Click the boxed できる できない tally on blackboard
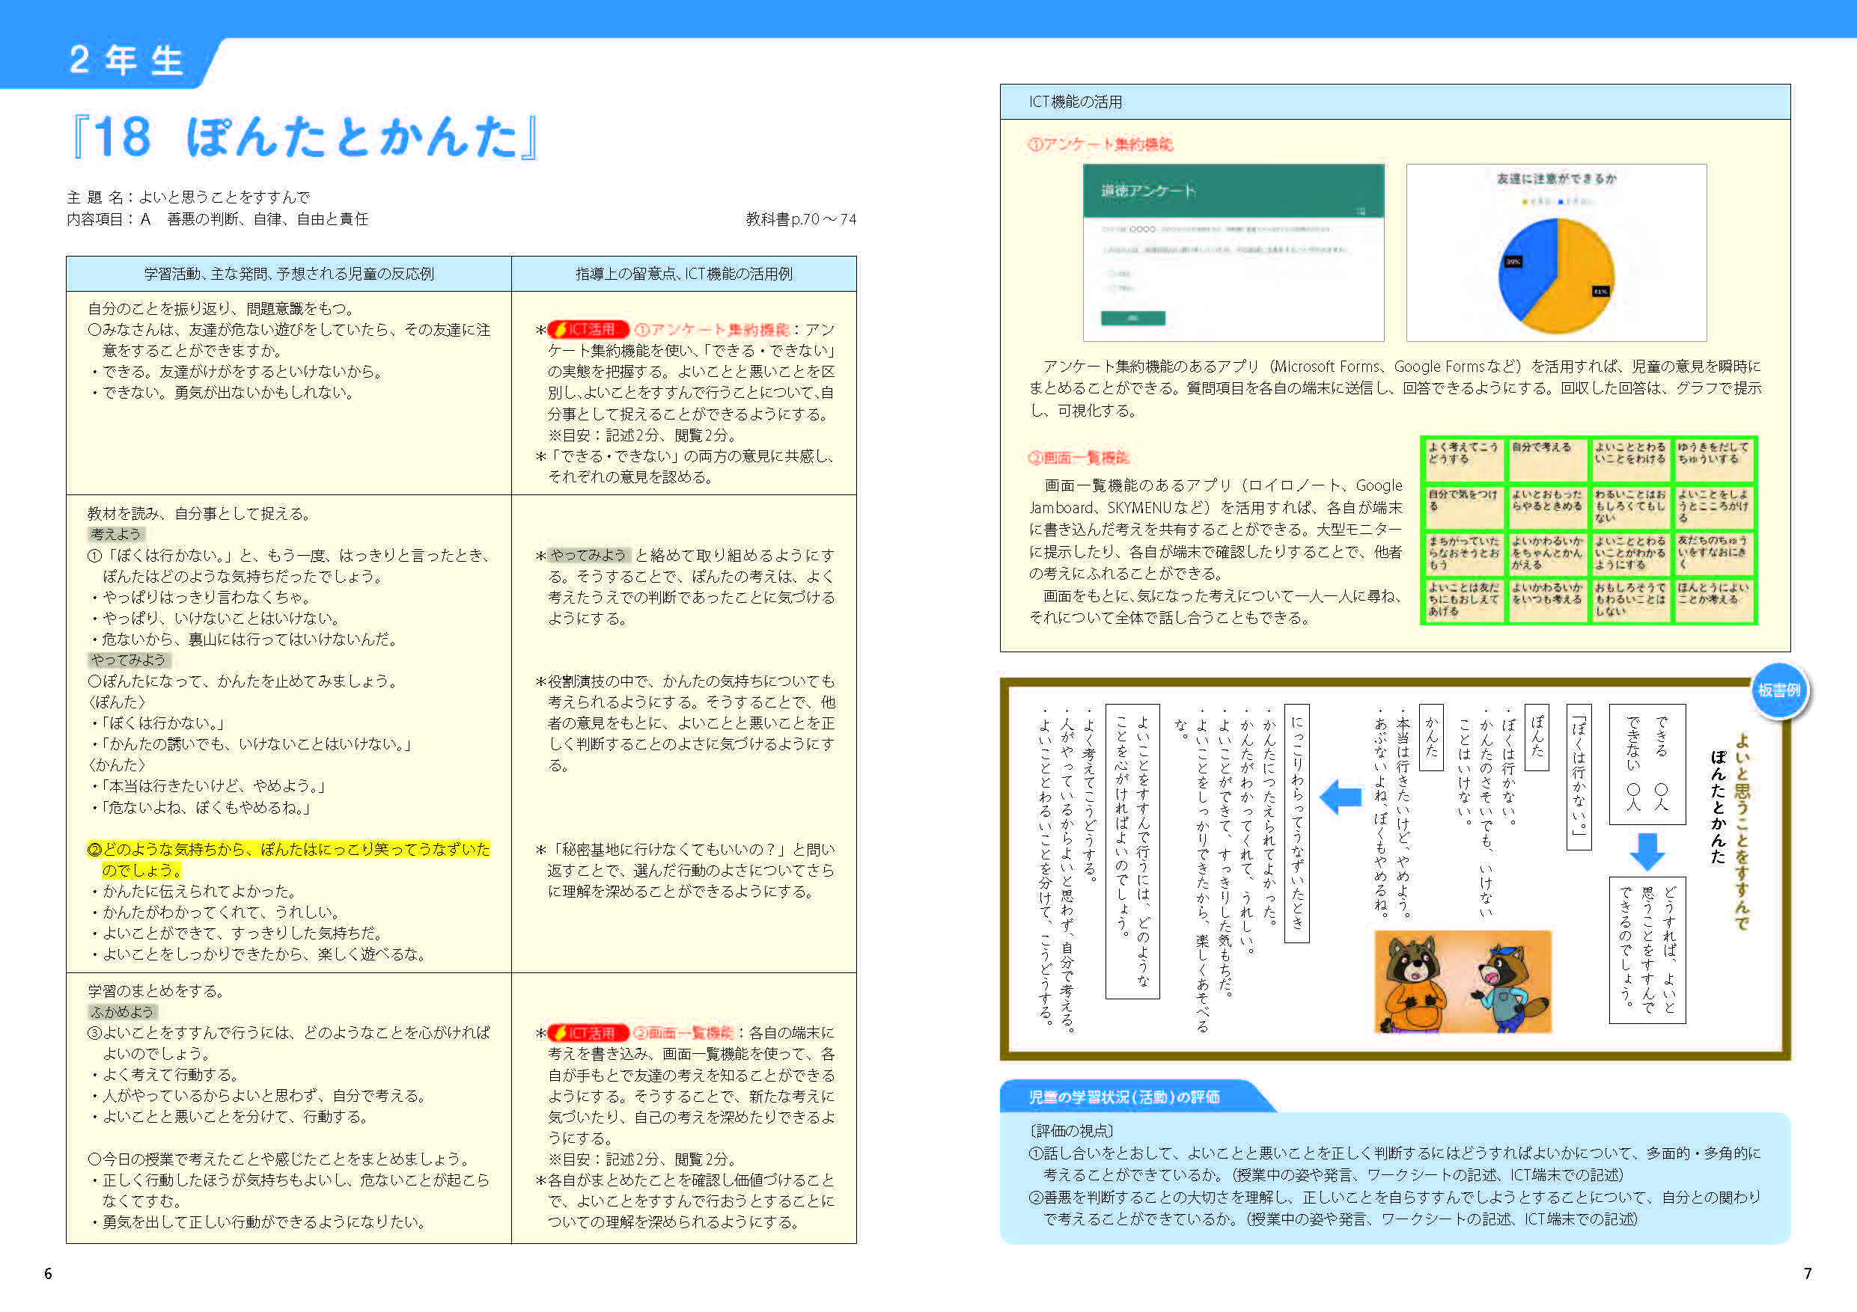The width and height of the screenshot is (1857, 1312). [1647, 764]
